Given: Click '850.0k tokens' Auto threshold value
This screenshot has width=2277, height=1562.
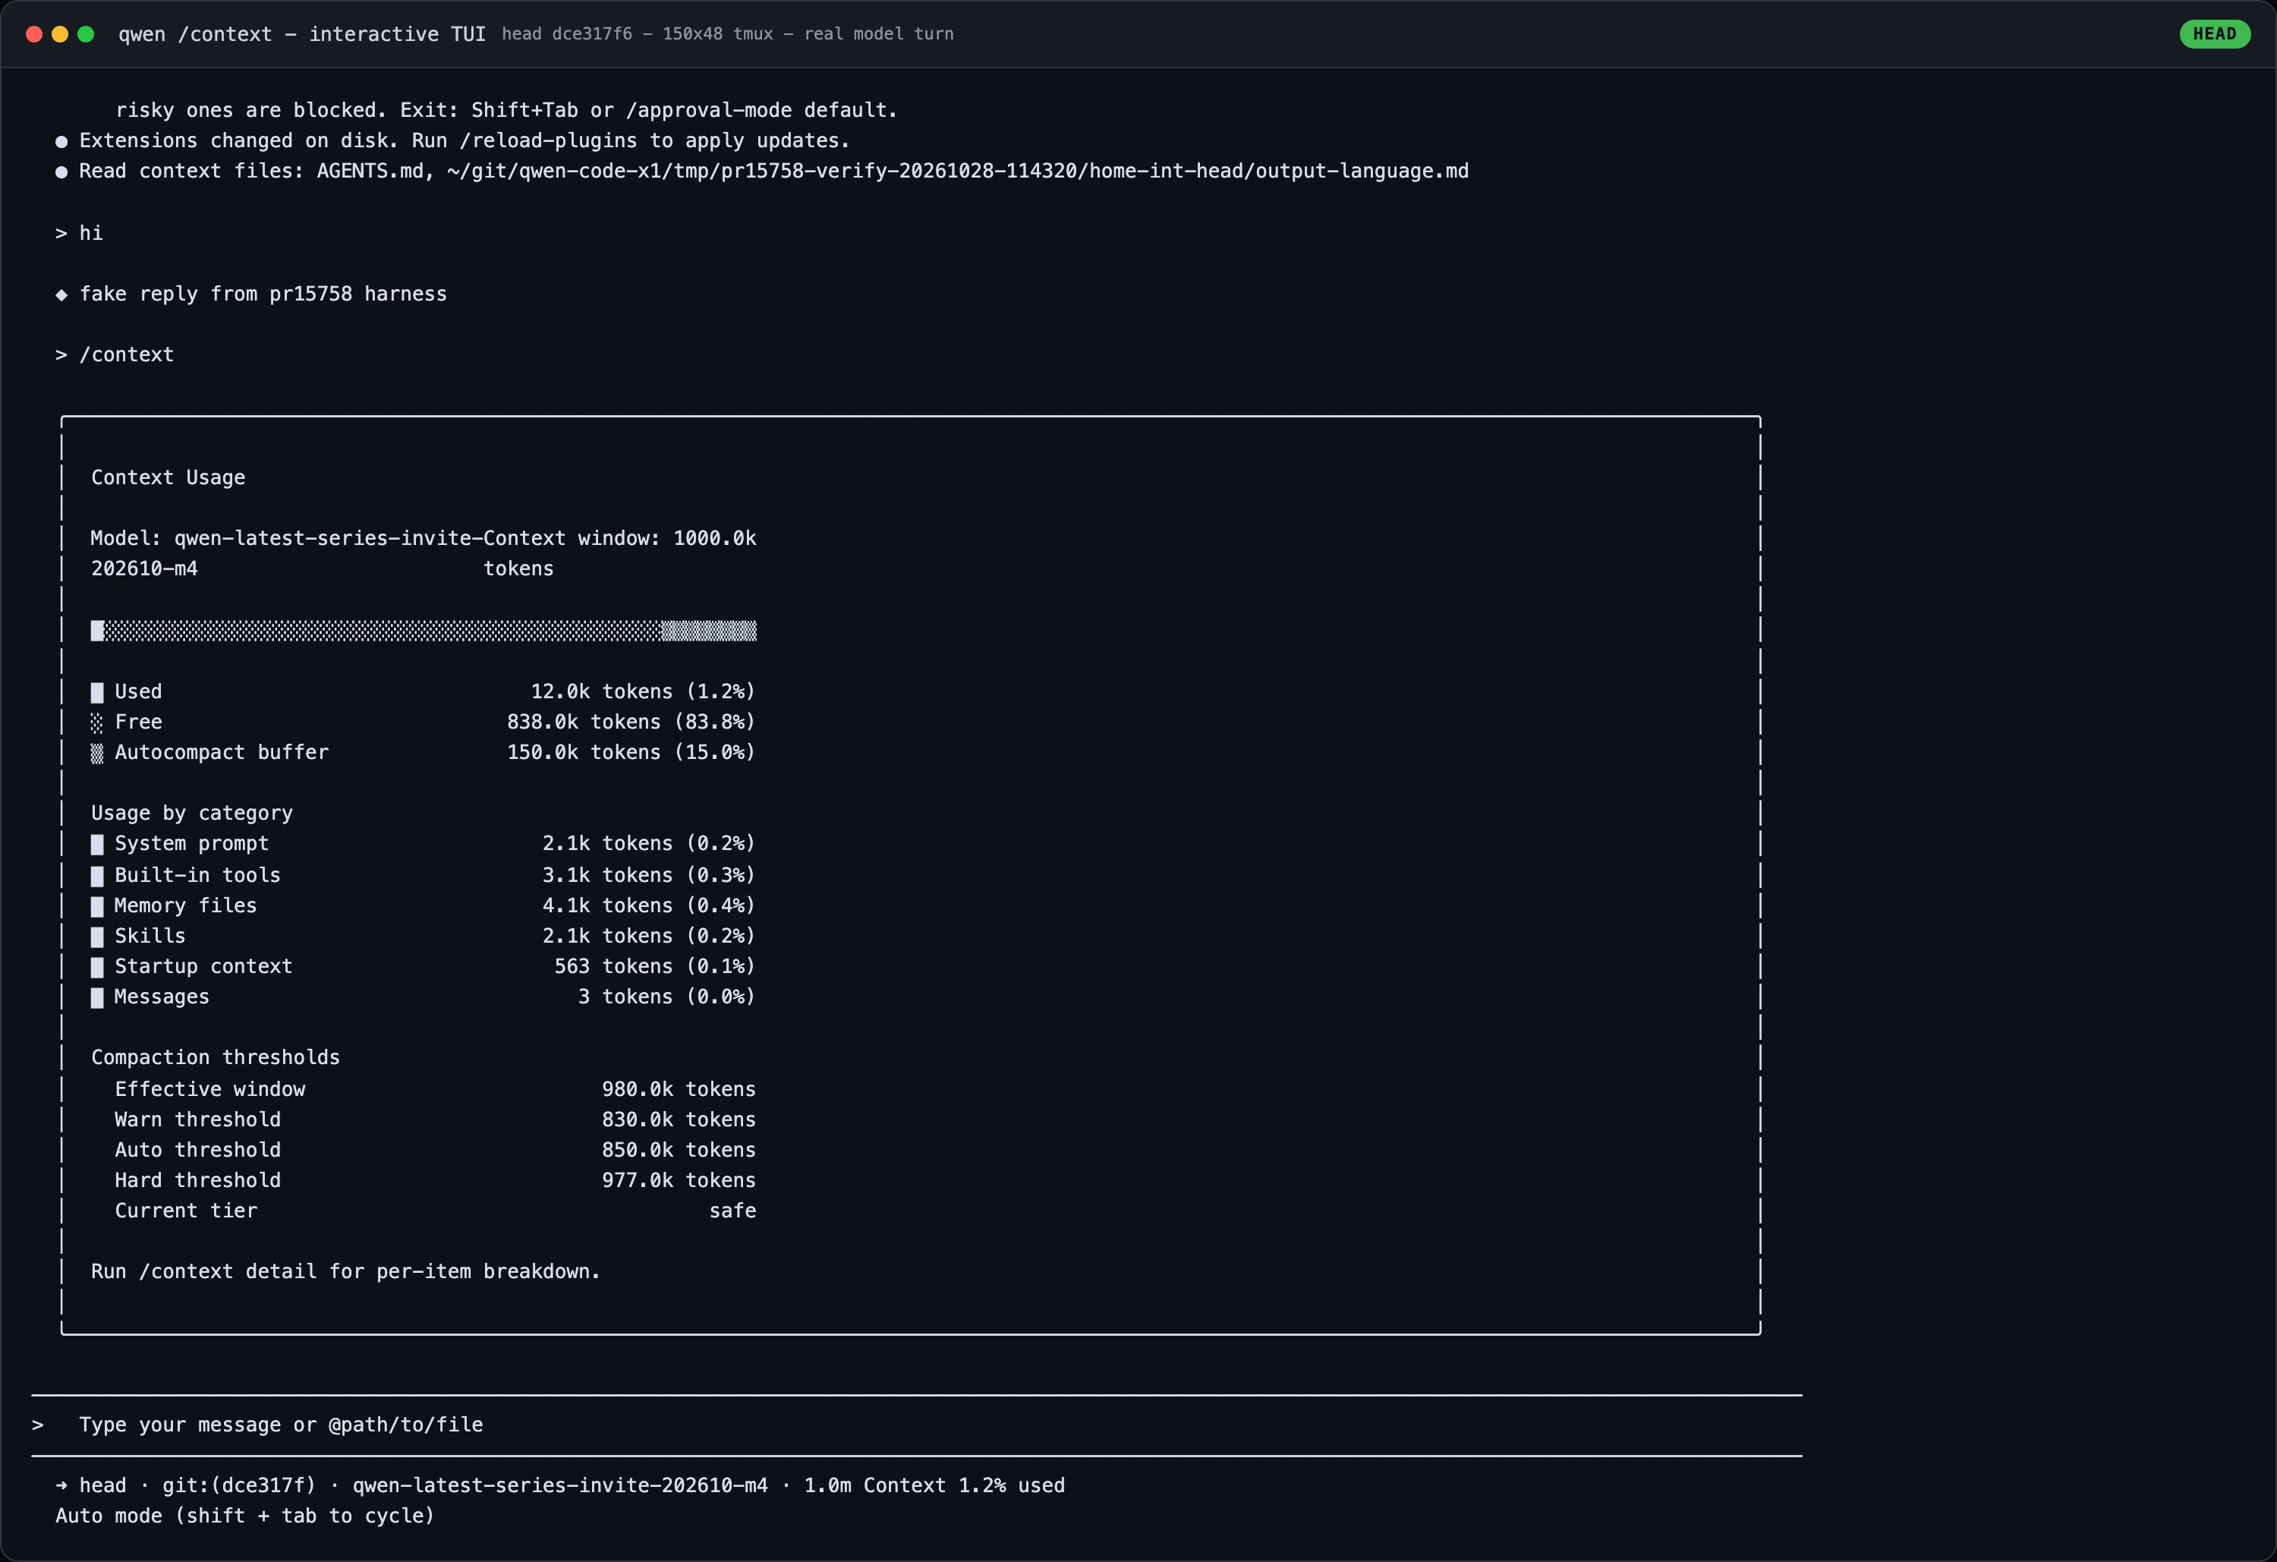Looking at the screenshot, I should point(679,1149).
